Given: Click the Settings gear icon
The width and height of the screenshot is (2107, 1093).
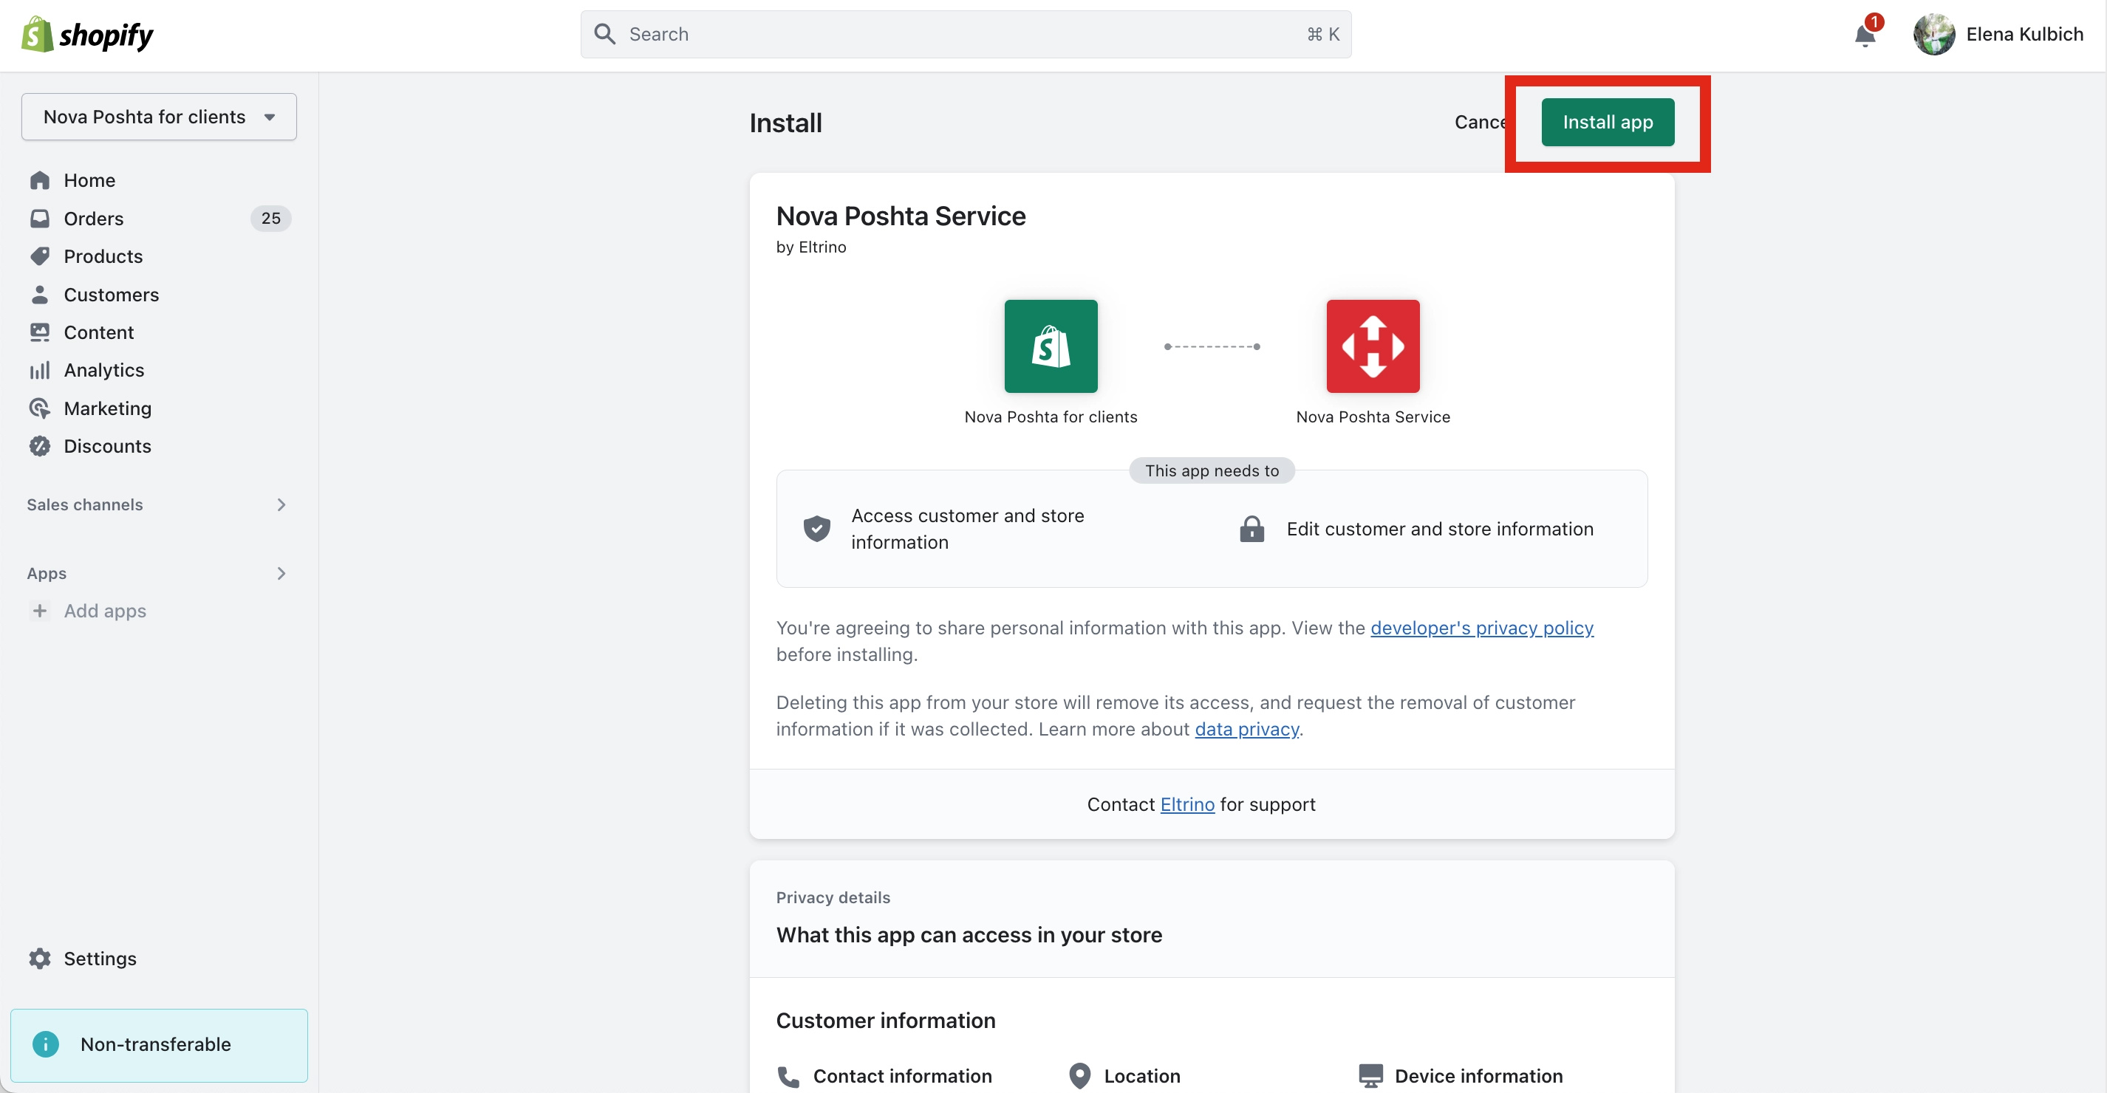Looking at the screenshot, I should [x=39, y=958].
